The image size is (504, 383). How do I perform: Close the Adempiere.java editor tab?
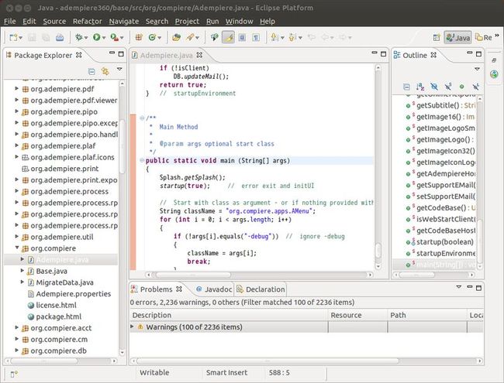point(199,55)
